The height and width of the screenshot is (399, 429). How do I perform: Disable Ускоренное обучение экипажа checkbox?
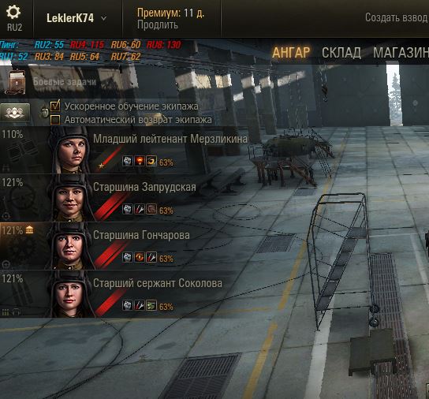55,106
